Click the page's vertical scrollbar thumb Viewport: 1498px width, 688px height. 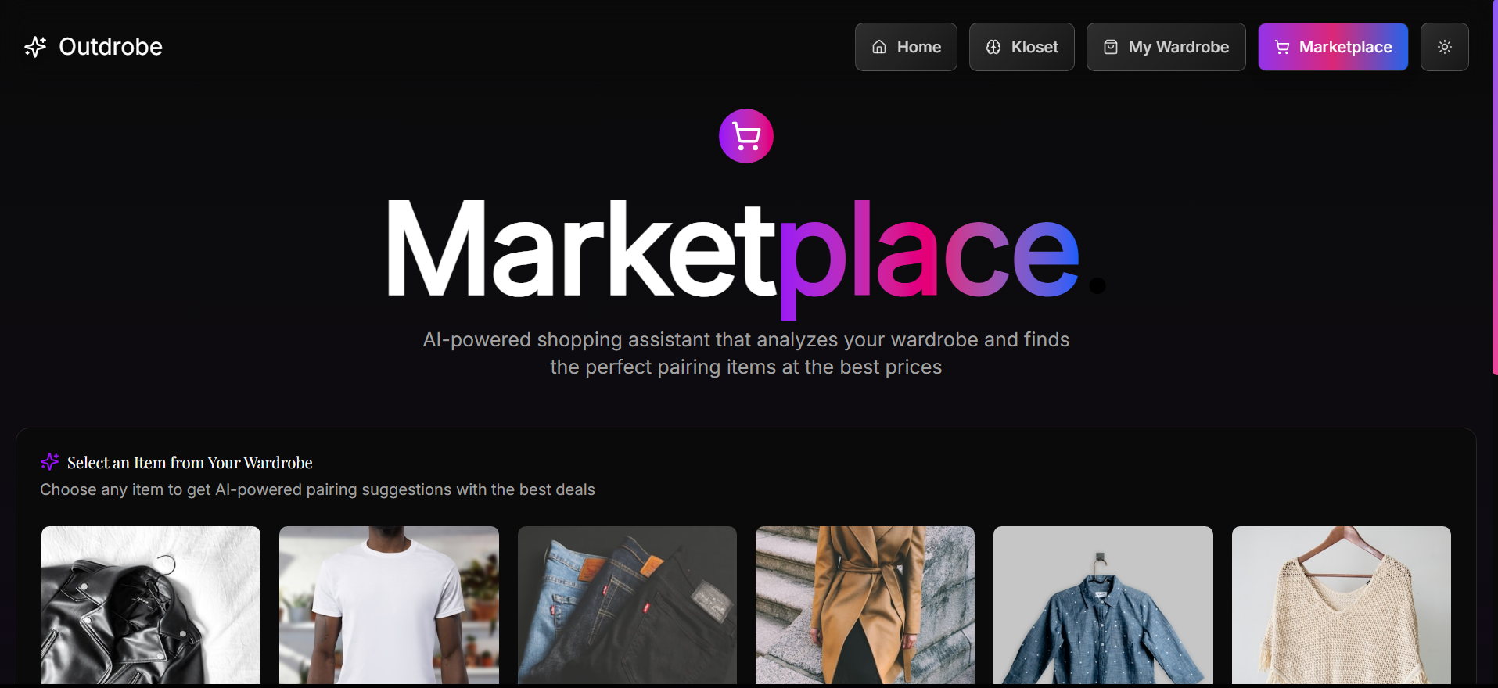tap(1495, 188)
